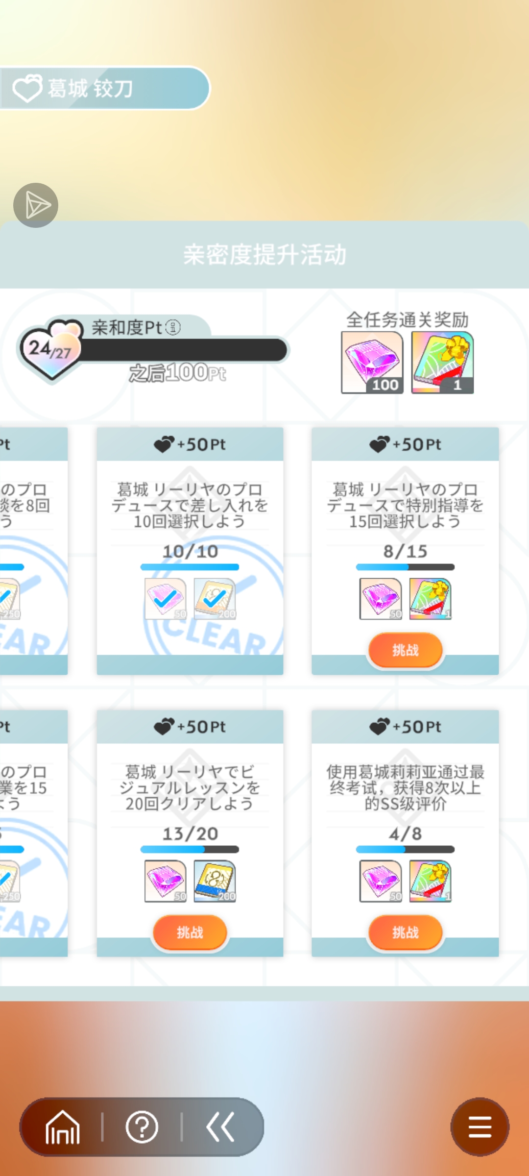Screen dimensions: 529x1176
Task: Tap the 葛城 character name tab
Action: [104, 88]
